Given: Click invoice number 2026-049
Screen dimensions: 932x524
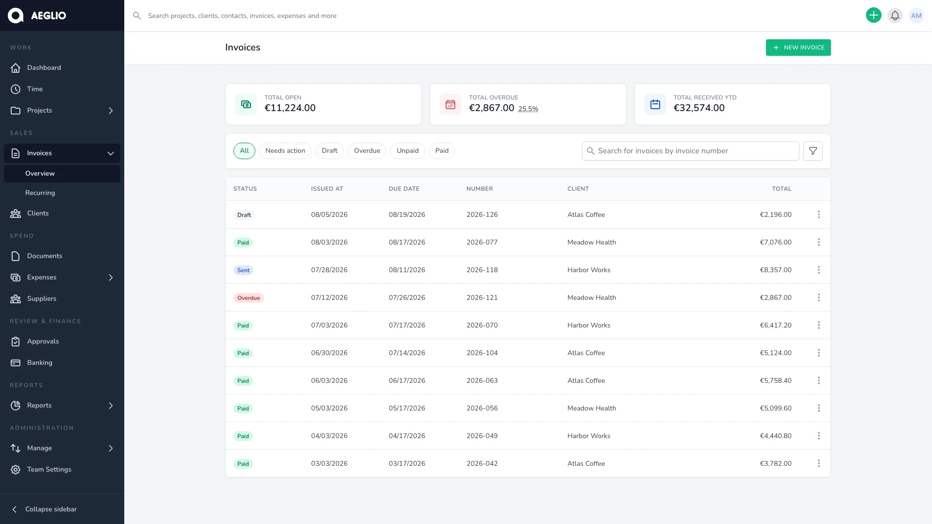Looking at the screenshot, I should point(482,436).
